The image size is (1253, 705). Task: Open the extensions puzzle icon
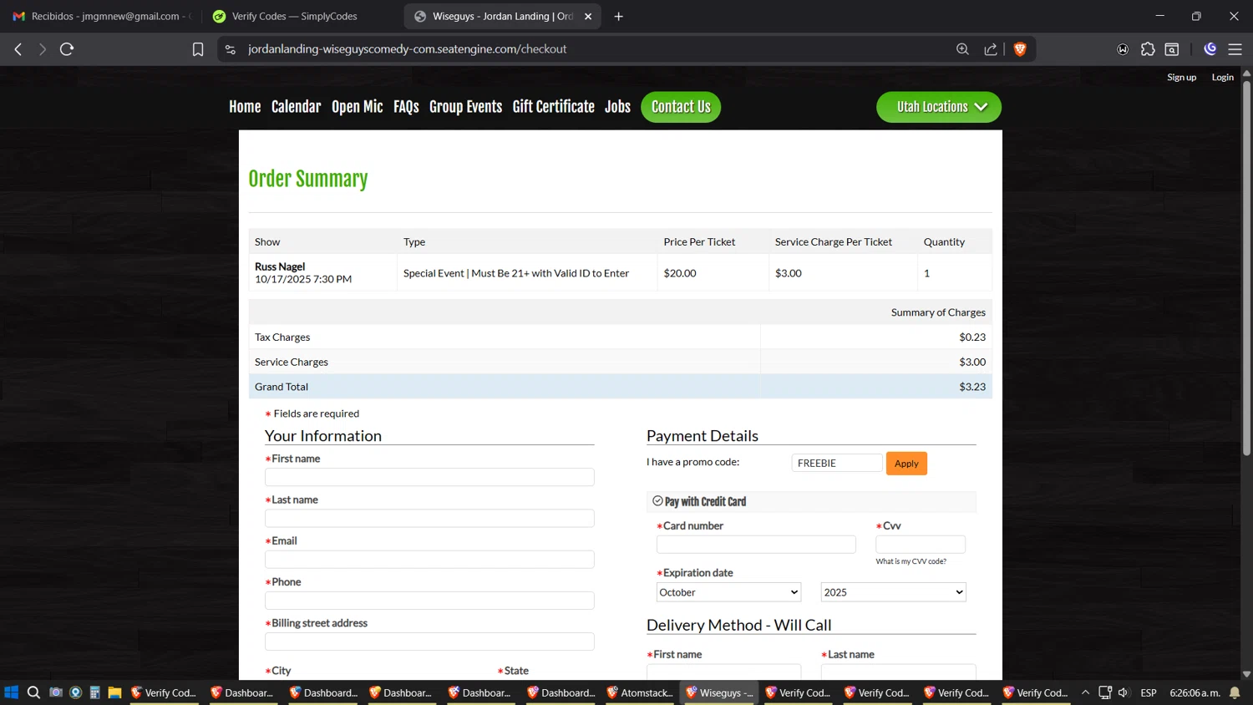point(1148,49)
